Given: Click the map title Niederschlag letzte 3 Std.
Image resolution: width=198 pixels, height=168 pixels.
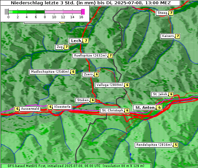Looking at the screenshot, I should pos(91,3).
